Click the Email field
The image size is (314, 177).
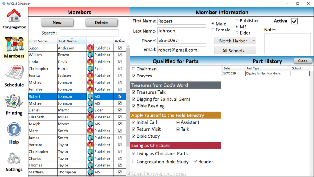[182, 50]
